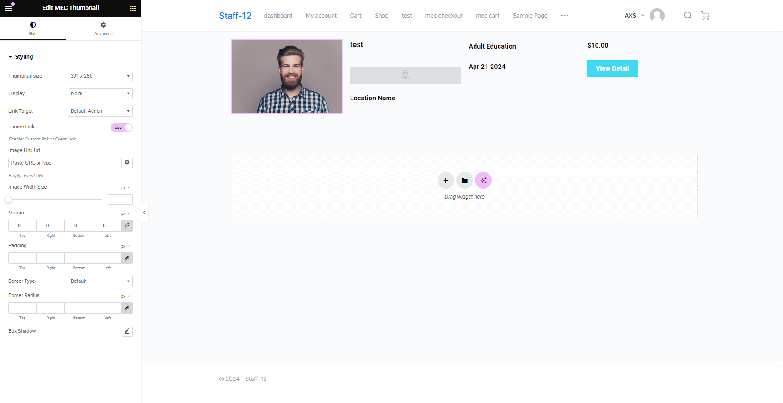Screen dimensions: 783x403
Task: Launch the AI builder sparkle icon
Action: (483, 180)
